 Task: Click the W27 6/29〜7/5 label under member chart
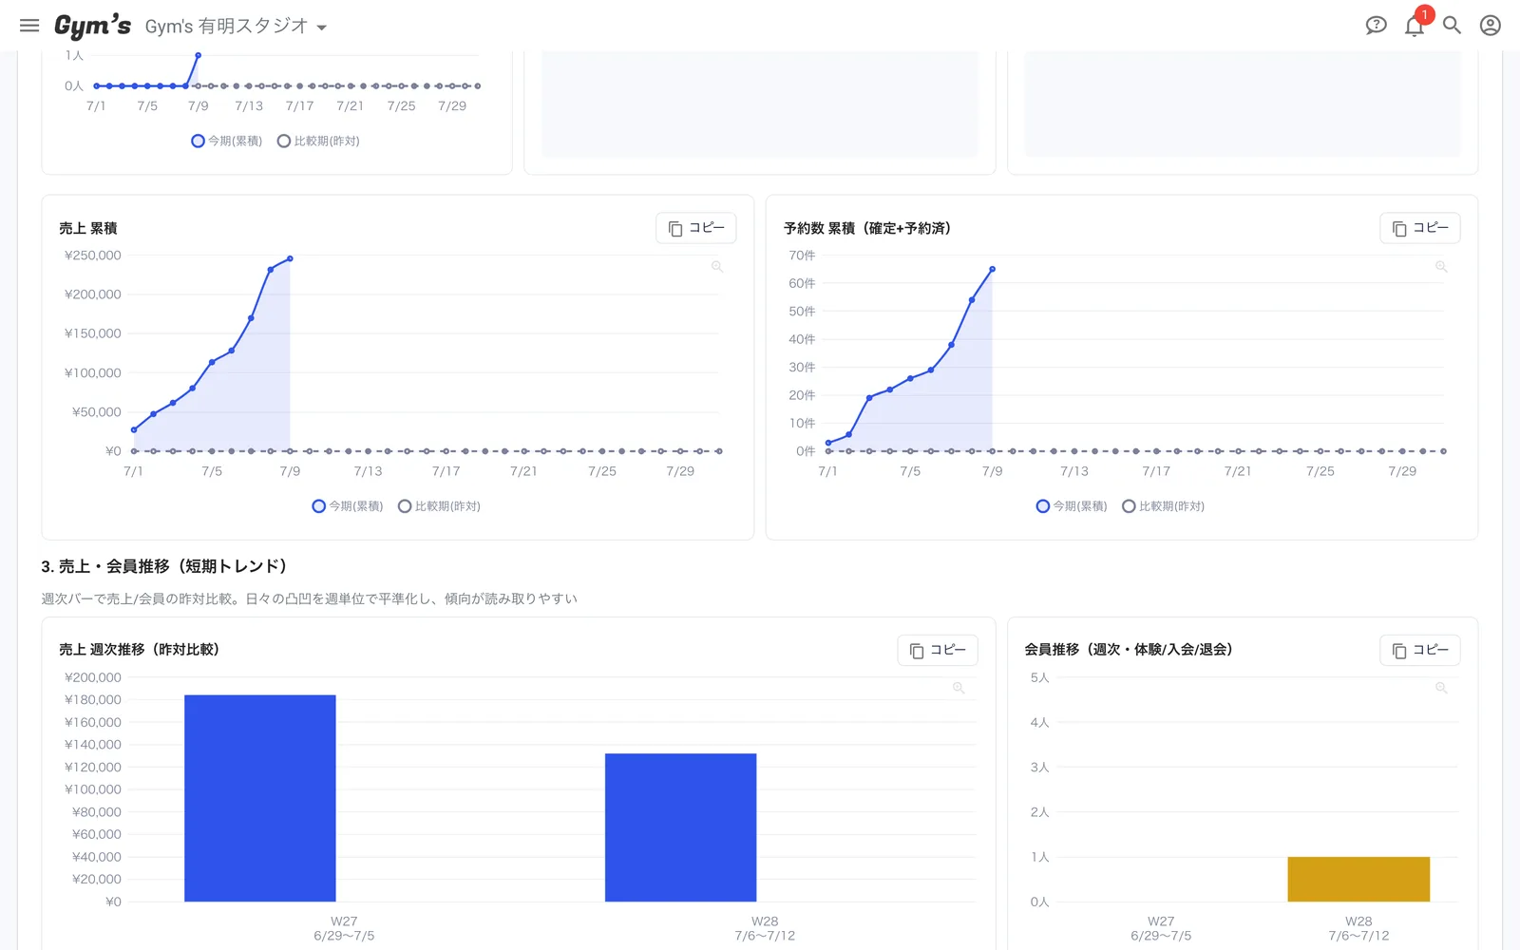(1161, 928)
